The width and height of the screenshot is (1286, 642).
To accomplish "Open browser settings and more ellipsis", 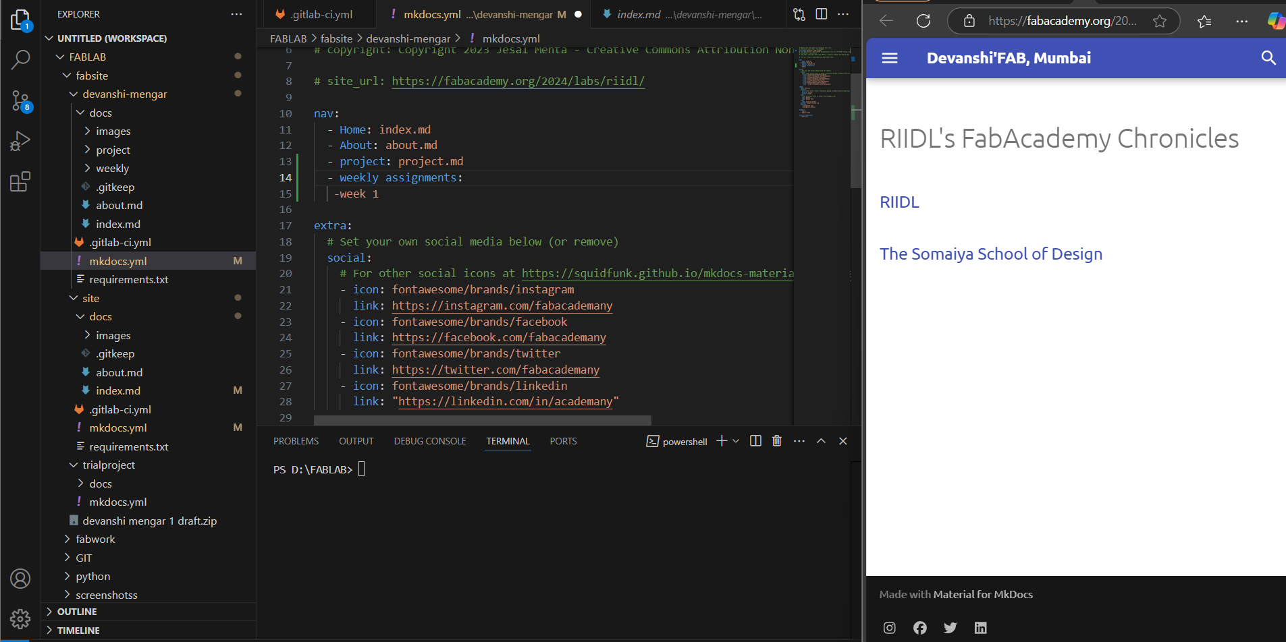I will tap(1241, 22).
